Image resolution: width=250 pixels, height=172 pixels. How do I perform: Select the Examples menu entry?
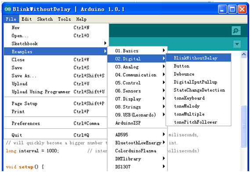coord(55,52)
